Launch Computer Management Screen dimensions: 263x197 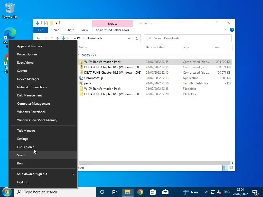pyautogui.click(x=43, y=104)
